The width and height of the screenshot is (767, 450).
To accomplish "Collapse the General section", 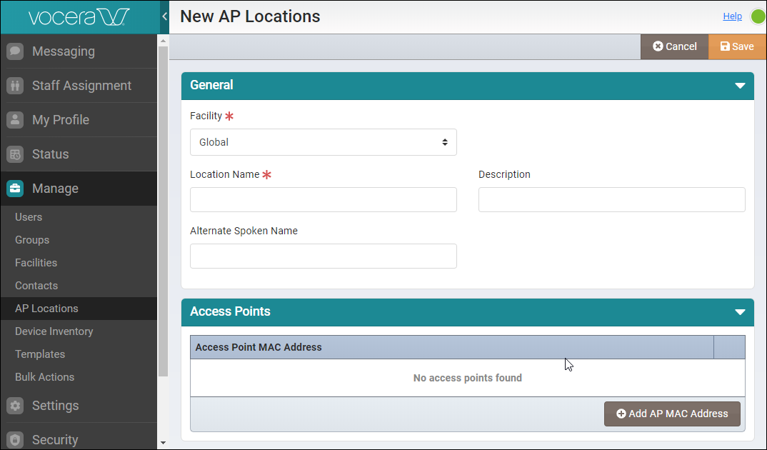I will 740,86.
